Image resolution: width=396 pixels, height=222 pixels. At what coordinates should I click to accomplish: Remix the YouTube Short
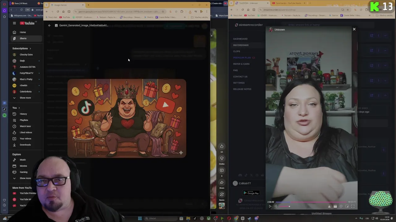click(222, 195)
